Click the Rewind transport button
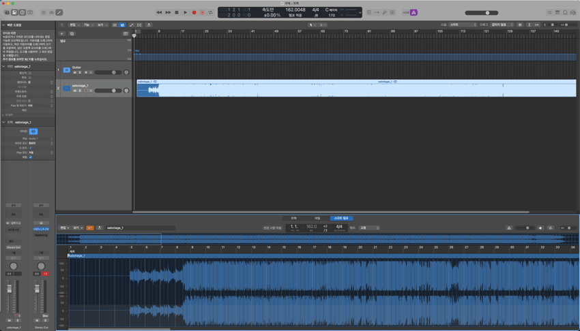Image resolution: width=580 pixels, height=331 pixels. coord(159,12)
